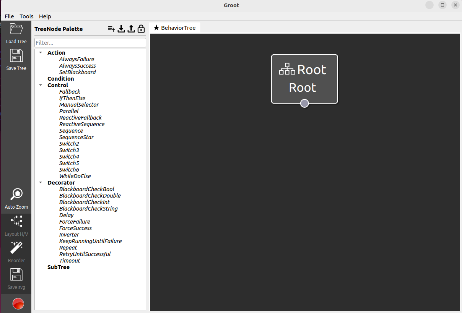Click the Load Tree folder icon
Image resolution: width=462 pixels, height=313 pixels.
click(x=16, y=29)
